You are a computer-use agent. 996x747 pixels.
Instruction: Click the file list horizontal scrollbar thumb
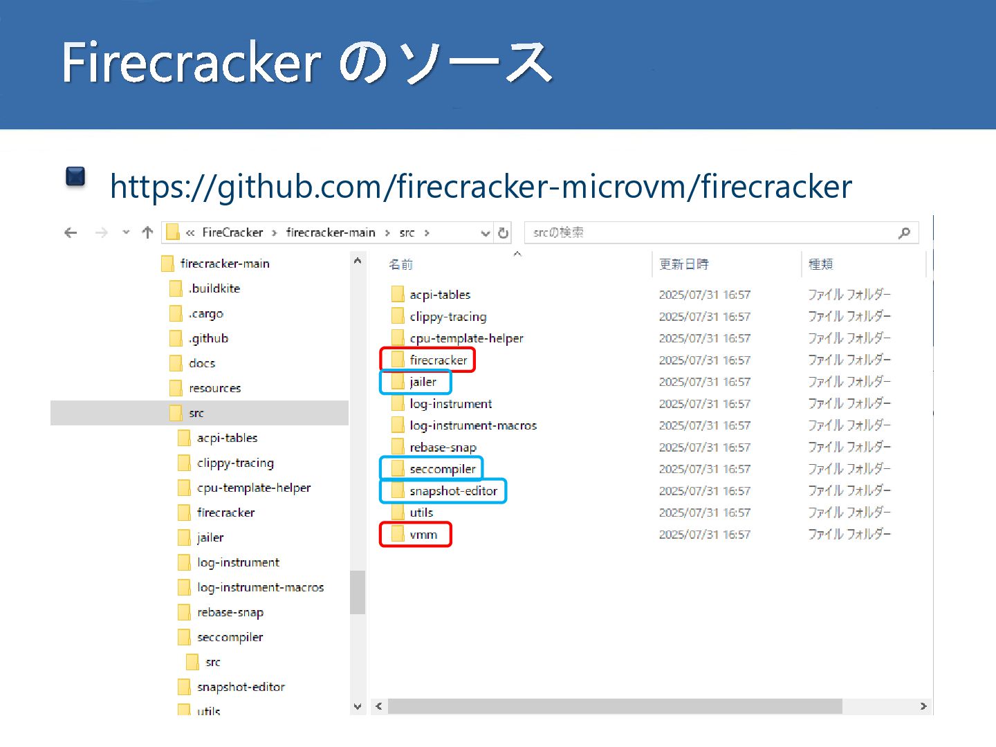click(x=615, y=706)
